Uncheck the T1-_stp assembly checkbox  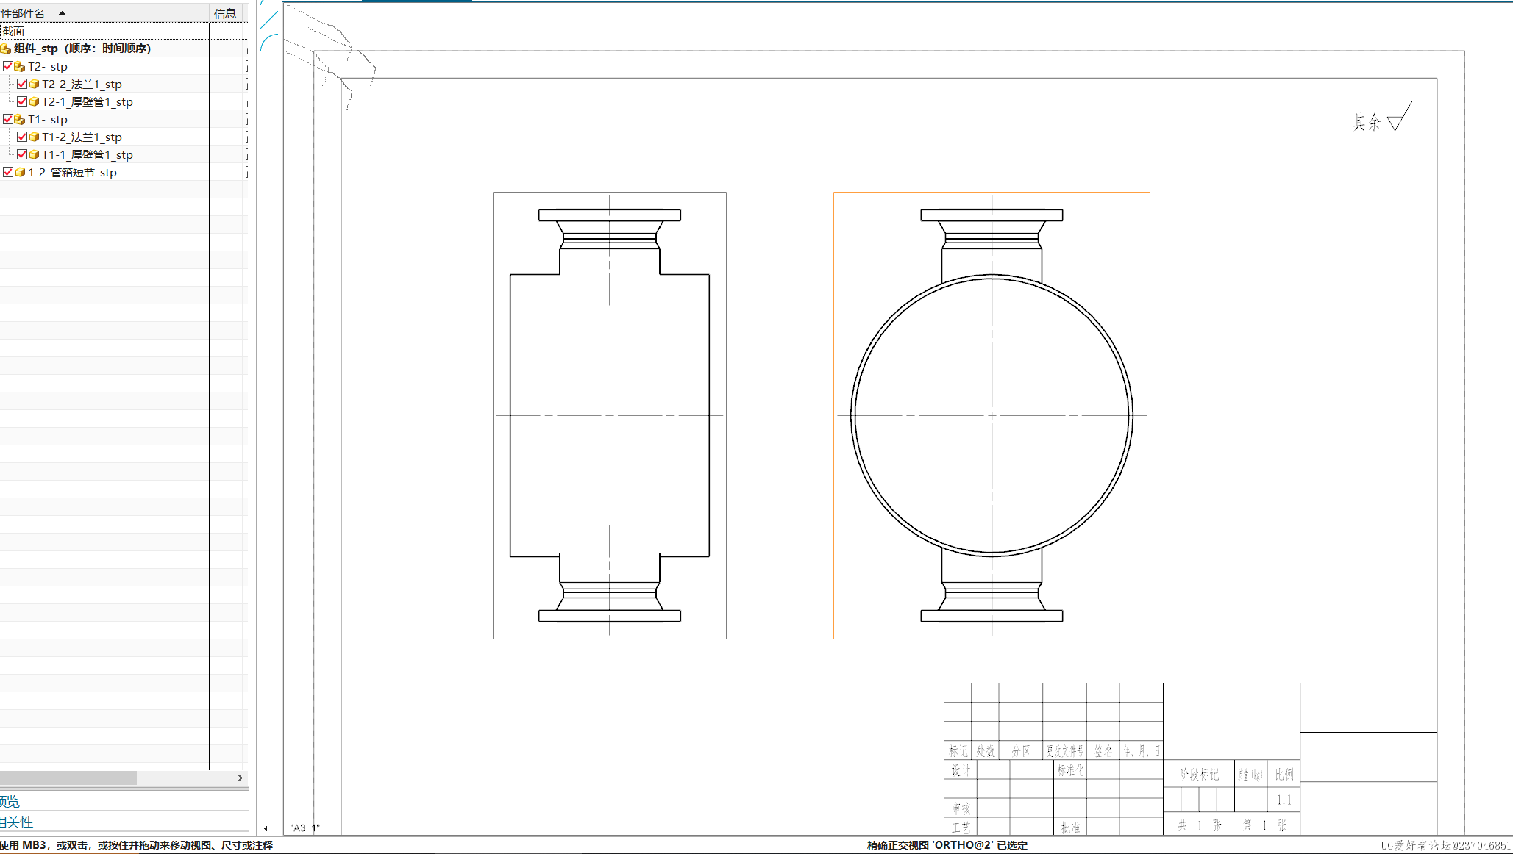8,119
